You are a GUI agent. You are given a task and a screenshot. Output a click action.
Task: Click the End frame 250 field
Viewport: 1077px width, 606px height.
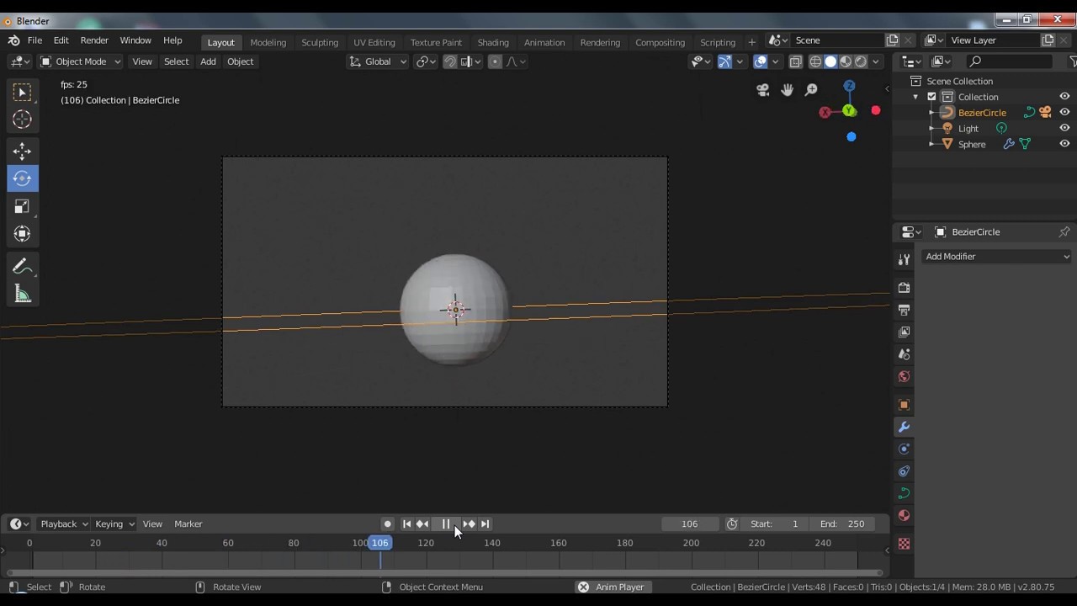pos(843,524)
